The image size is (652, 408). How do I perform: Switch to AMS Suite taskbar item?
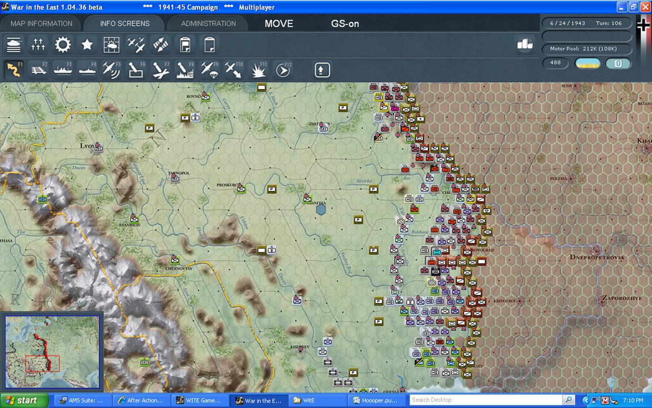[x=82, y=400]
